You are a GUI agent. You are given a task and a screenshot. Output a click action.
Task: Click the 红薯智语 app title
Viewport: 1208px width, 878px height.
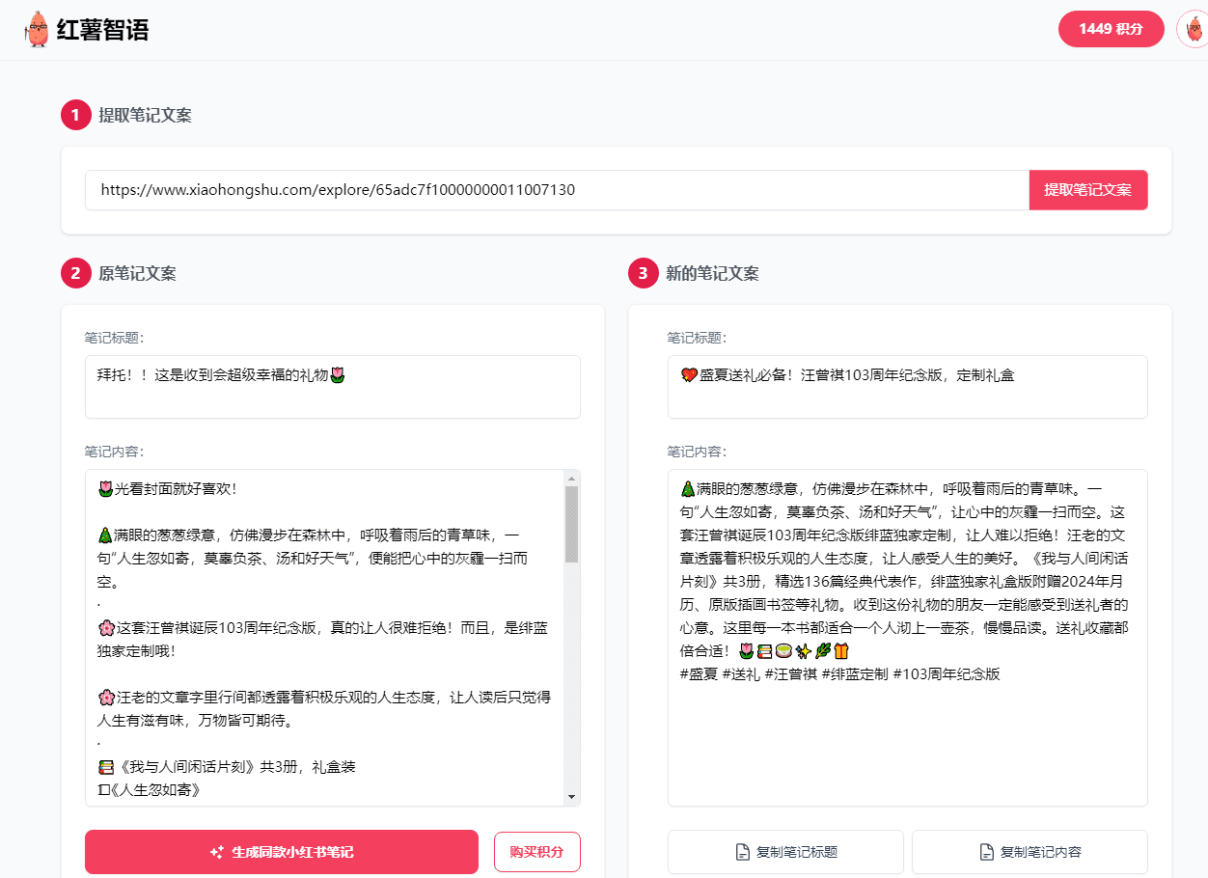pos(103,29)
